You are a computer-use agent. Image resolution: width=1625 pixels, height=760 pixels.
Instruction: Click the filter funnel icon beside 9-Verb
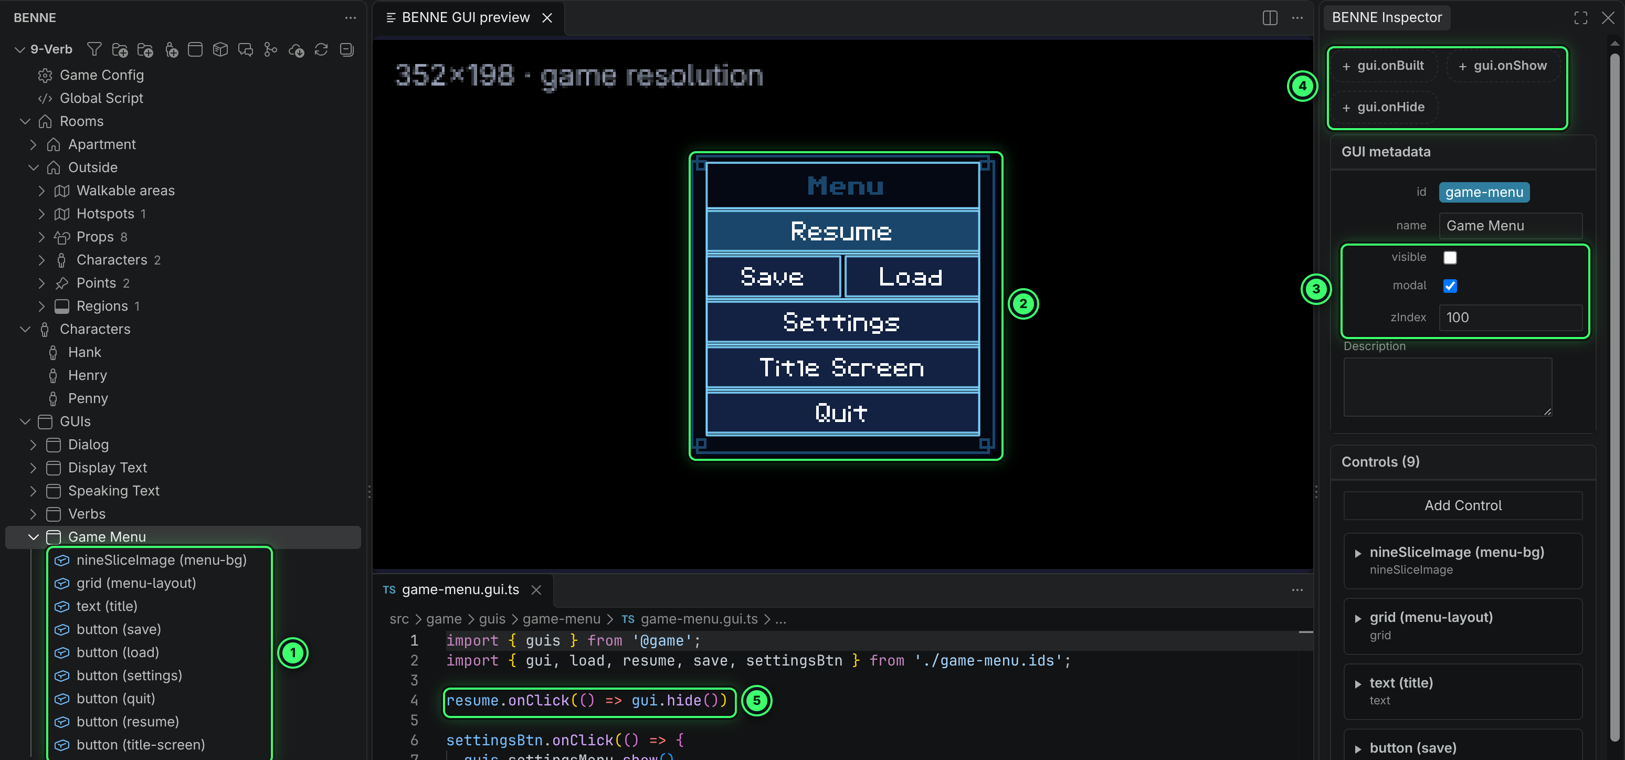[94, 49]
